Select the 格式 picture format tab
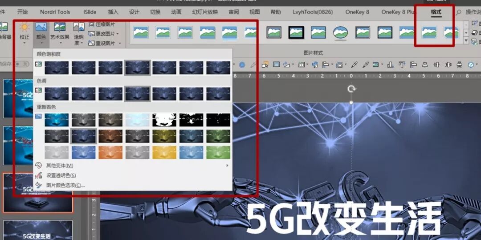The image size is (481, 240). click(436, 12)
